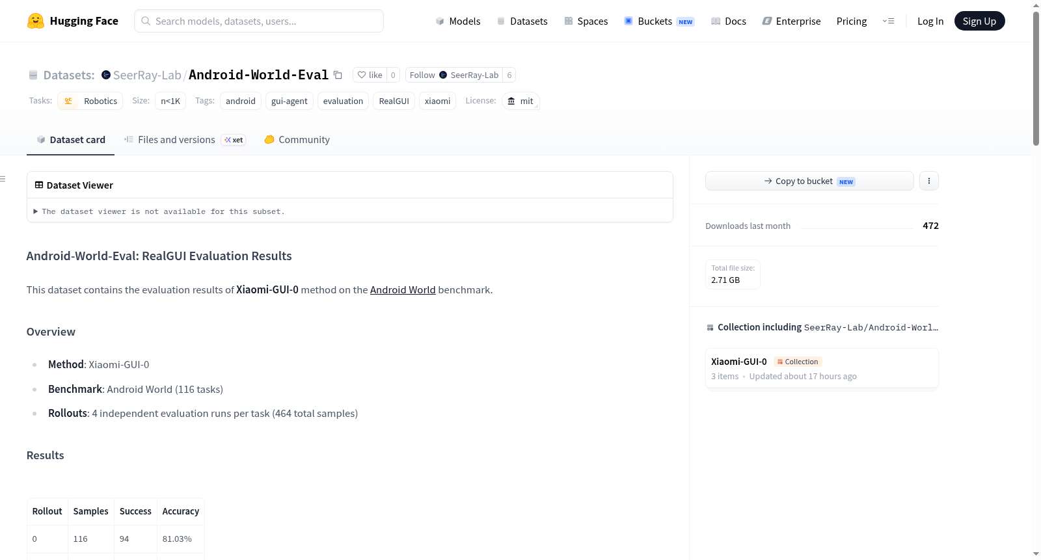Click the Dataset Viewer header
Image resolution: width=1041 pixels, height=560 pixels.
pyautogui.click(x=350, y=185)
